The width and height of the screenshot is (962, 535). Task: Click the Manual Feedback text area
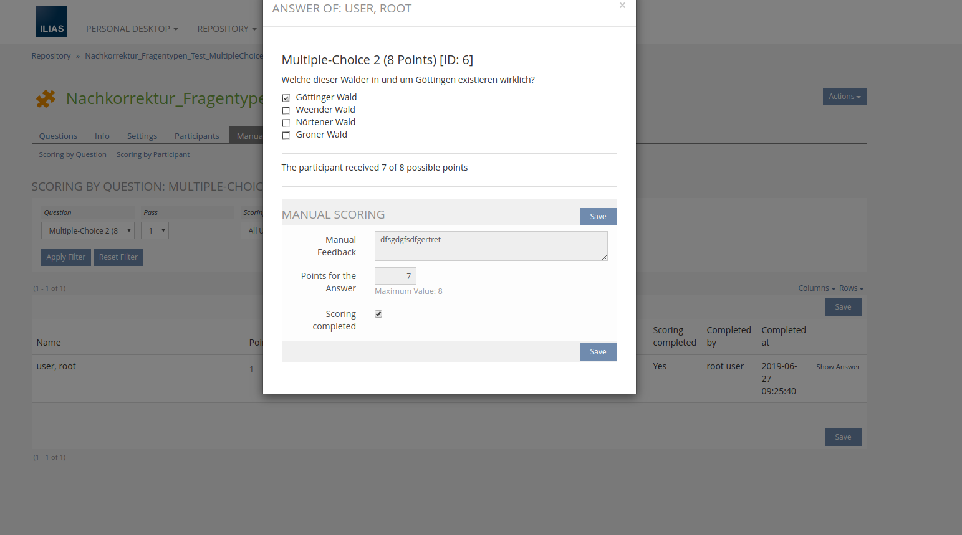491,246
